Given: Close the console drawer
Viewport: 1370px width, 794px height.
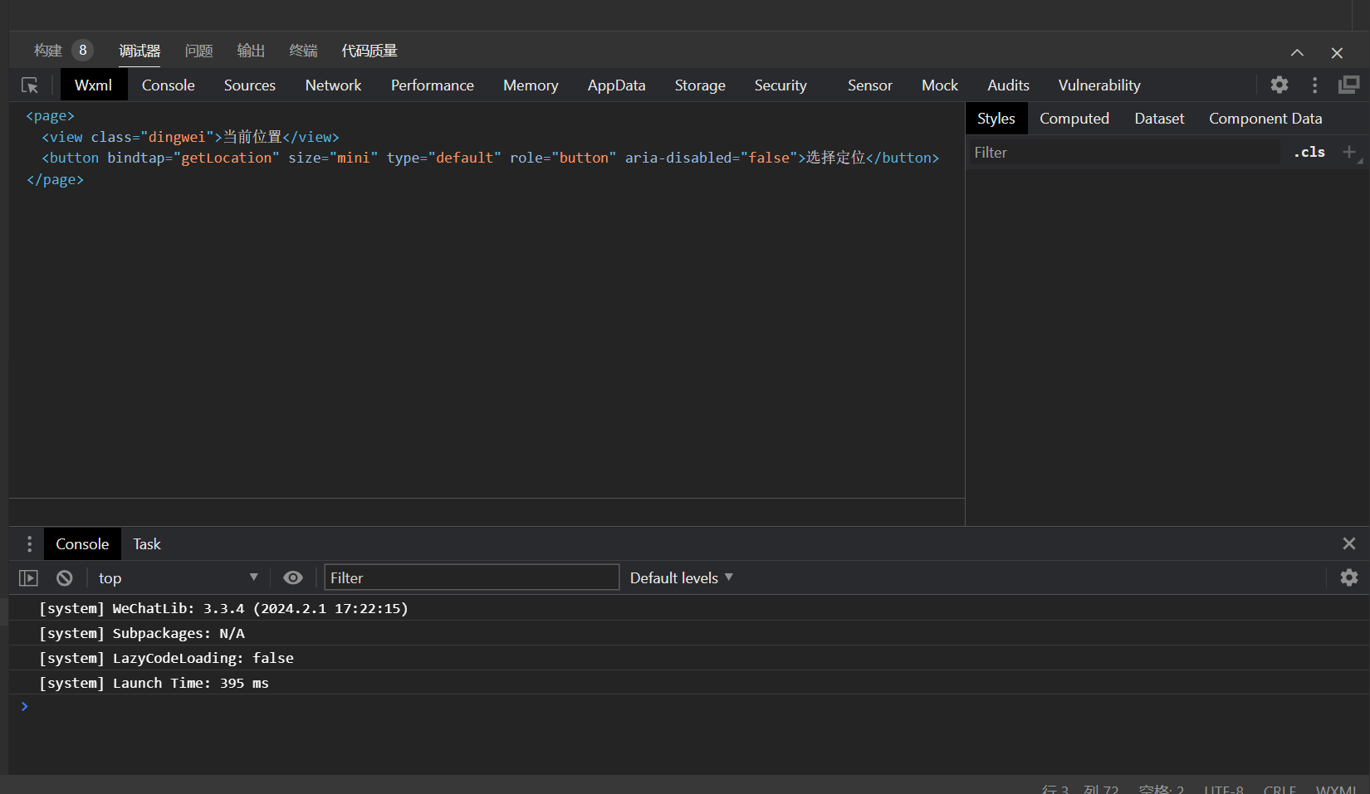Looking at the screenshot, I should pyautogui.click(x=1349, y=543).
